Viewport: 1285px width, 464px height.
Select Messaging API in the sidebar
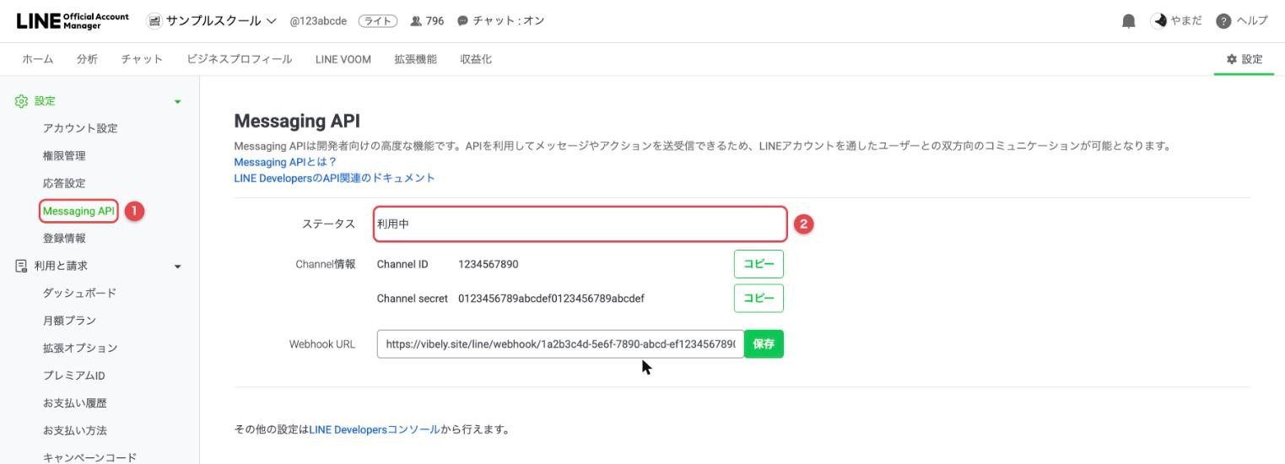[78, 211]
